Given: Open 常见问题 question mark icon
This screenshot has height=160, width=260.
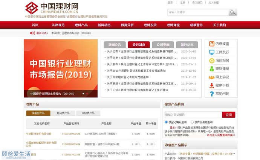Looking at the screenshot, I should (x=212, y=94).
